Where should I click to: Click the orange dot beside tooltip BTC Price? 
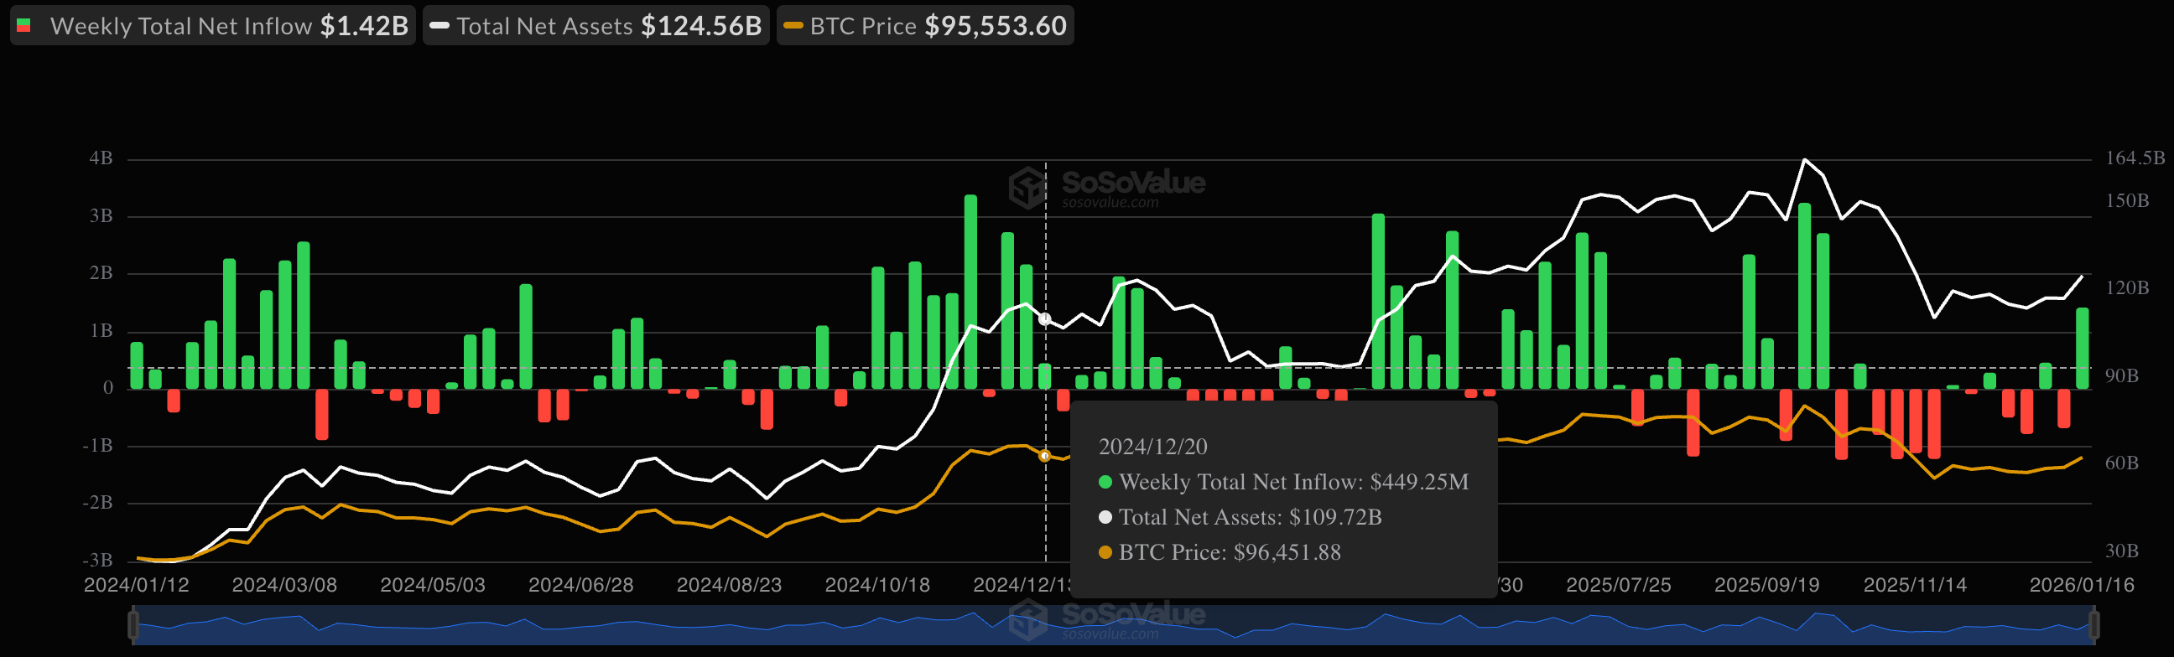tap(1105, 552)
